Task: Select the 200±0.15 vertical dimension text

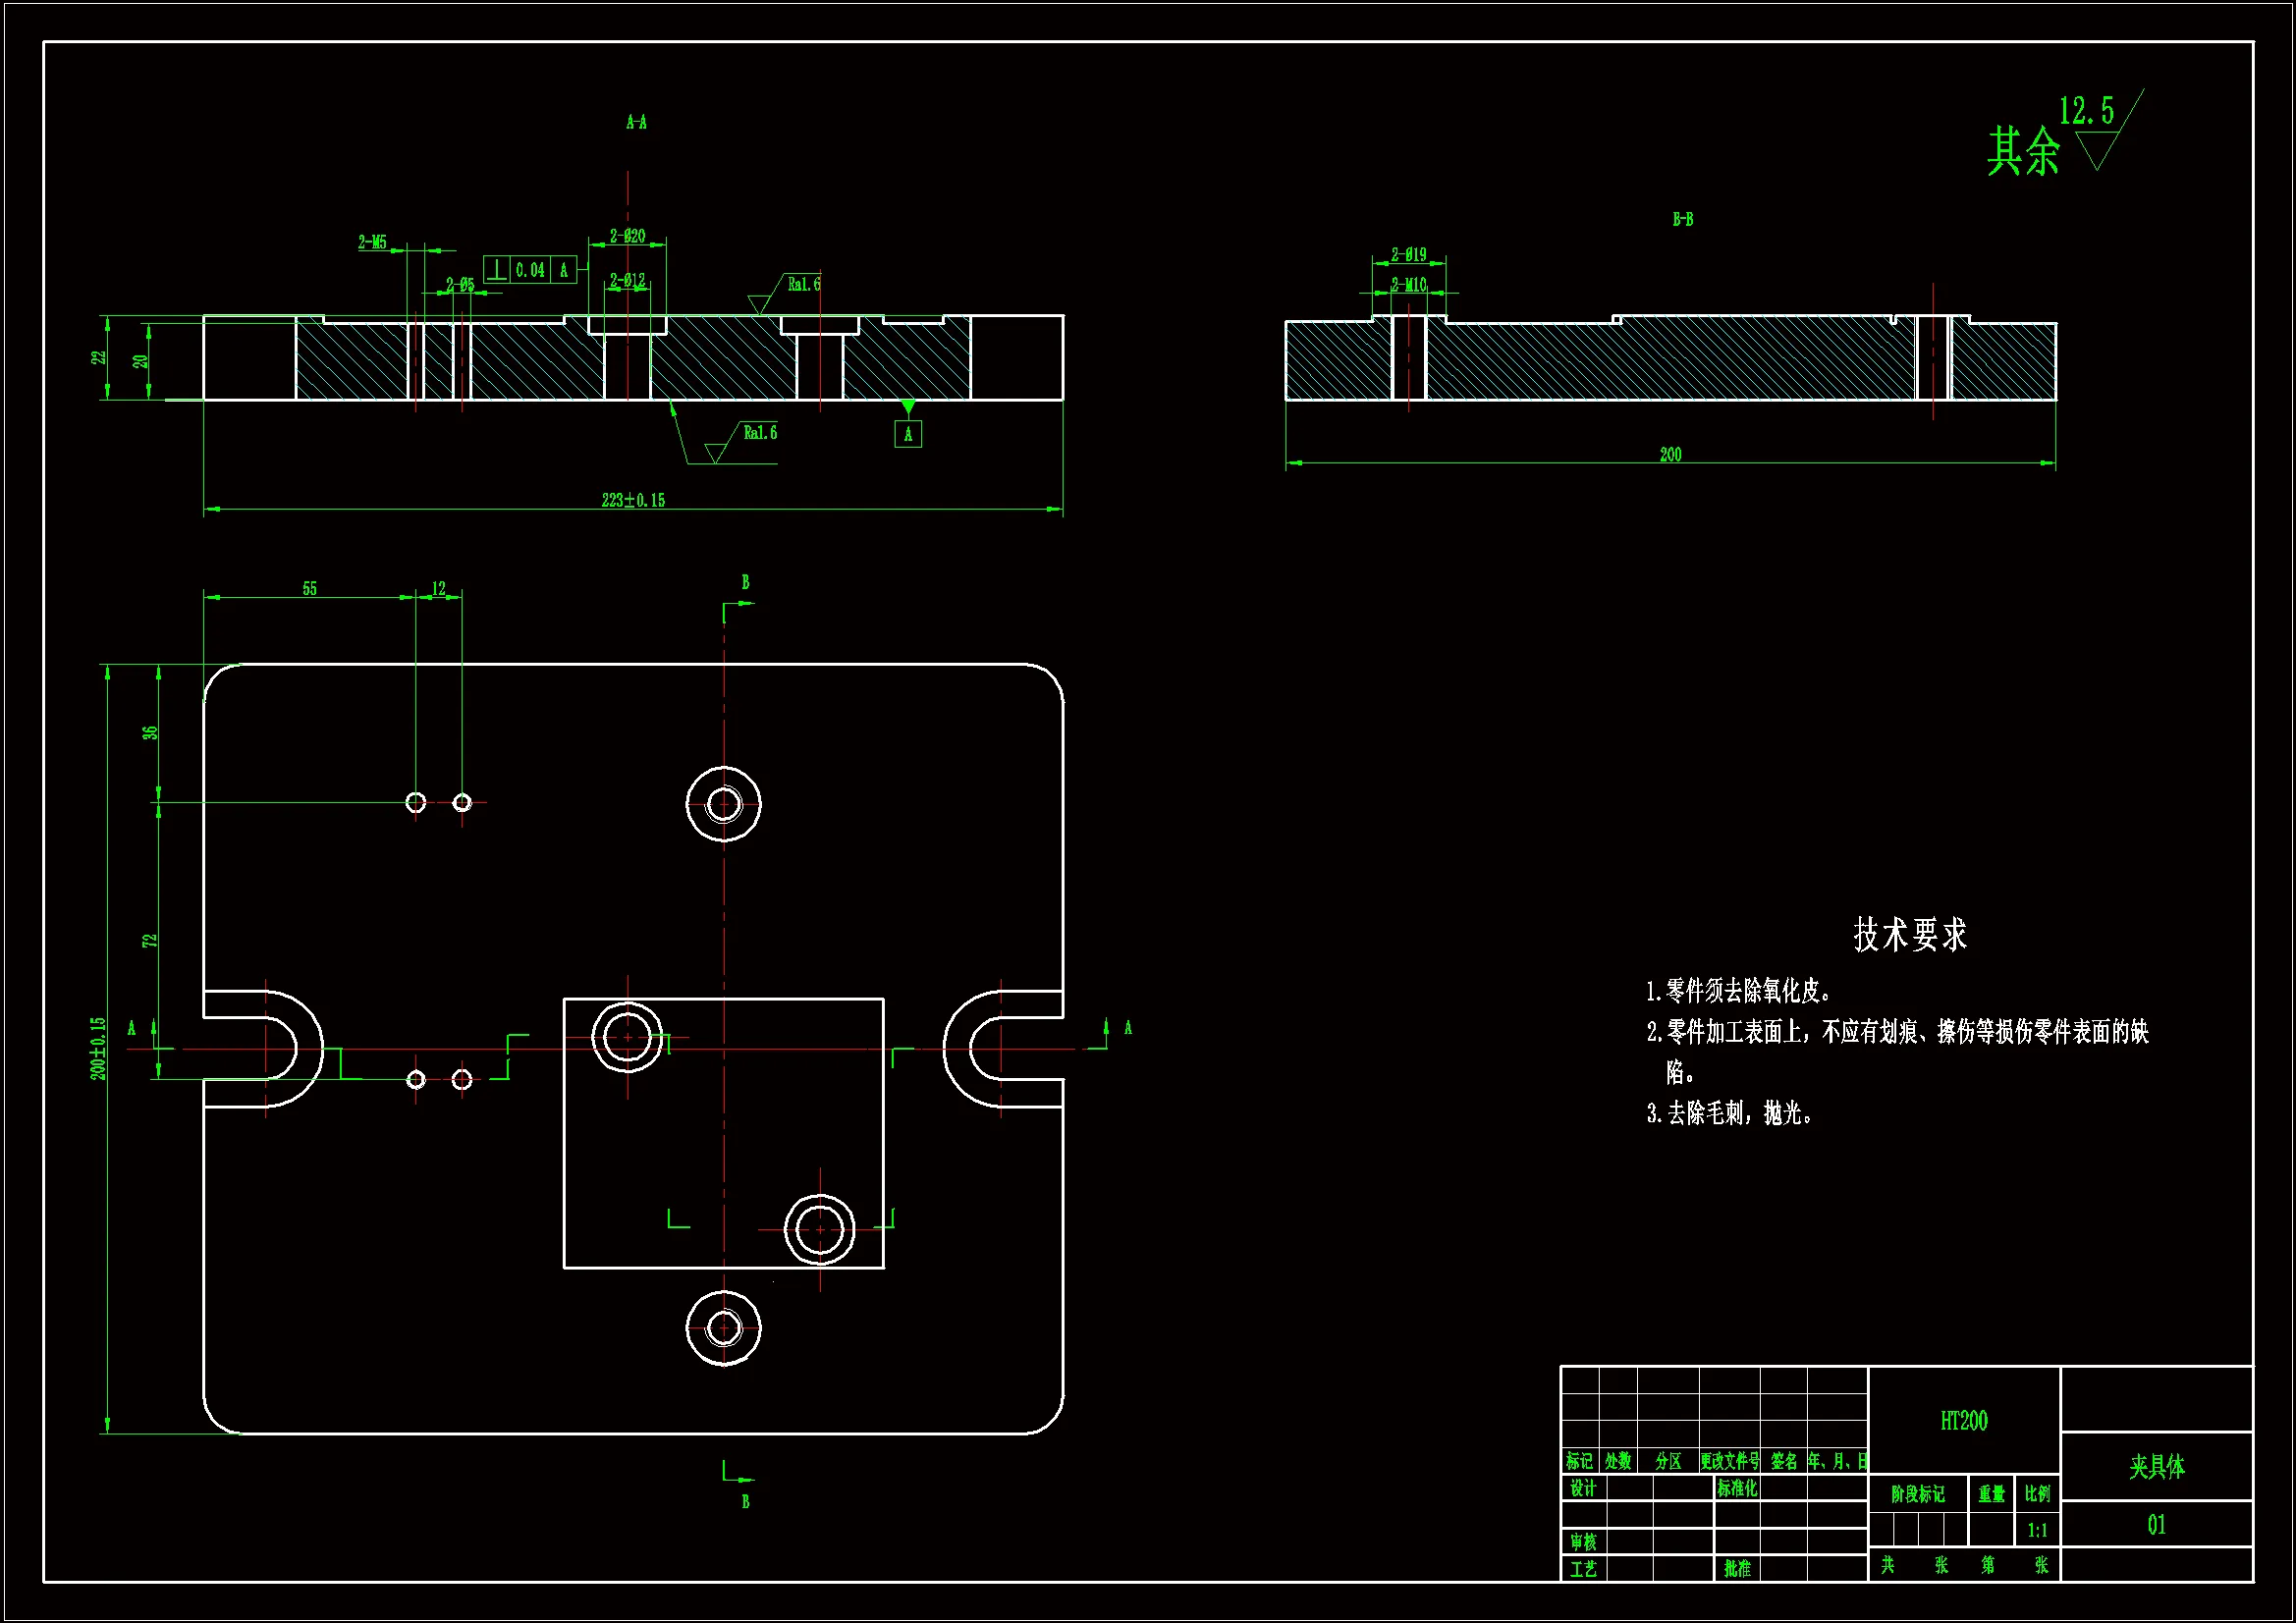Action: [98, 1047]
